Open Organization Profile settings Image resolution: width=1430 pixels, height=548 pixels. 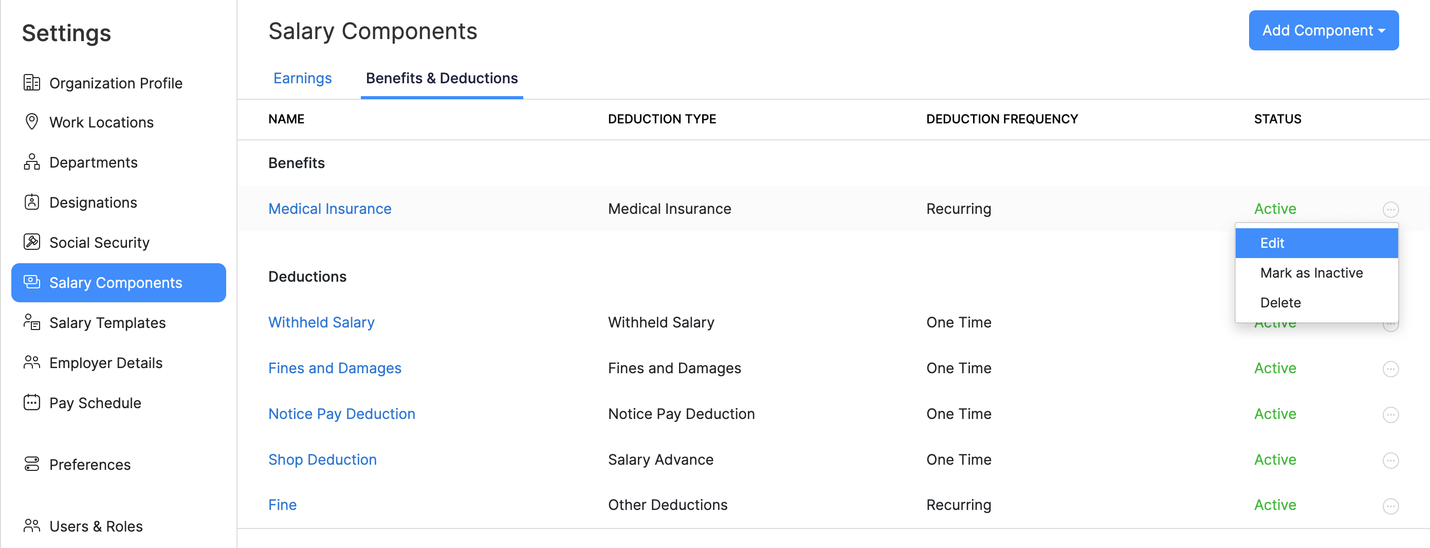point(116,83)
